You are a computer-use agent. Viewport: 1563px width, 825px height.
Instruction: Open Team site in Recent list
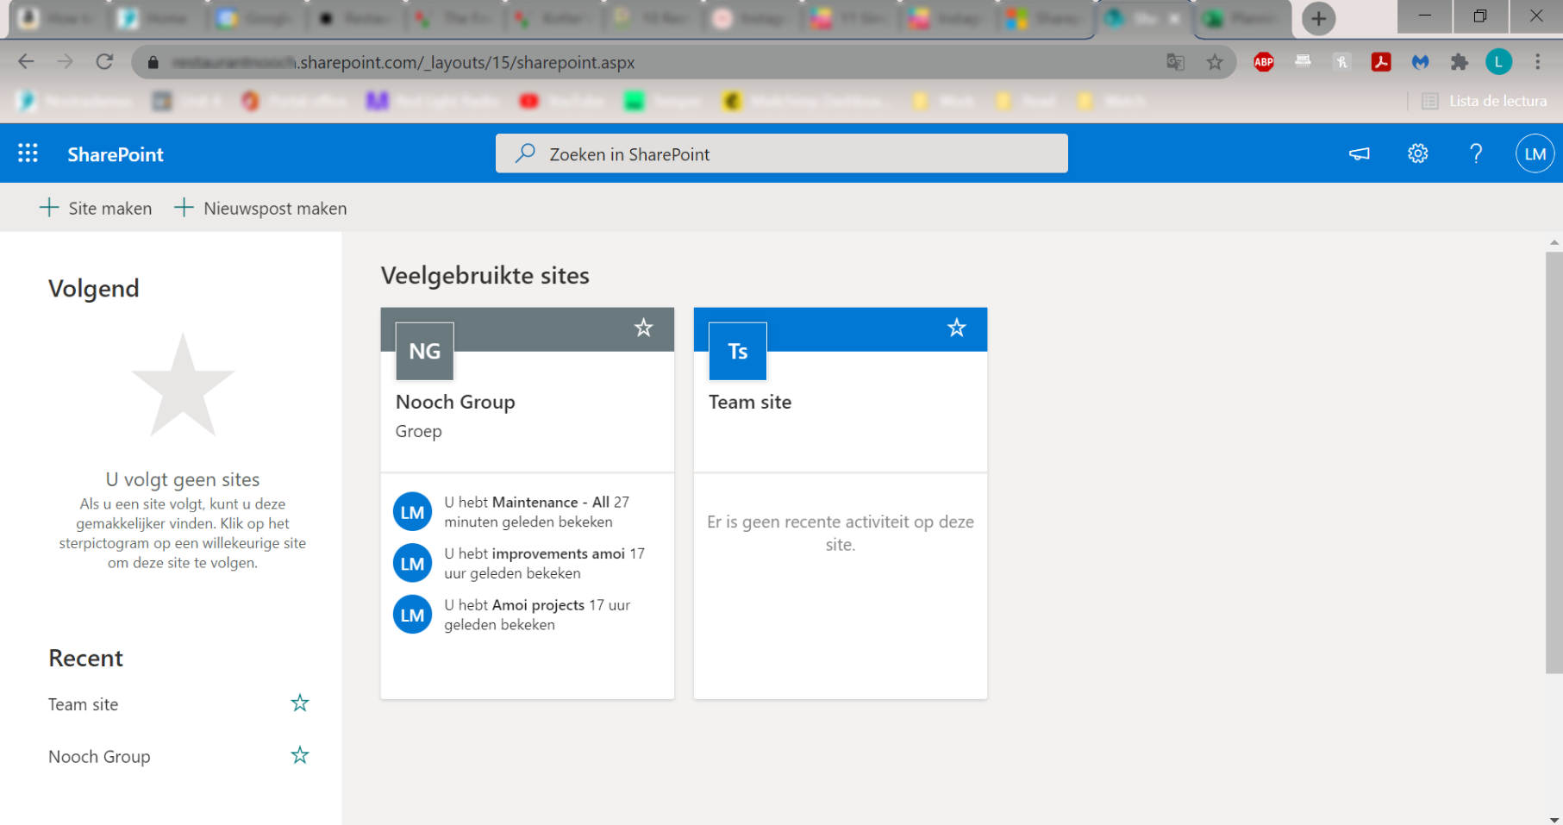pyautogui.click(x=84, y=704)
